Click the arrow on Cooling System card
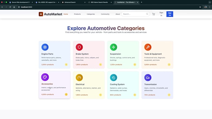 (135, 95)
